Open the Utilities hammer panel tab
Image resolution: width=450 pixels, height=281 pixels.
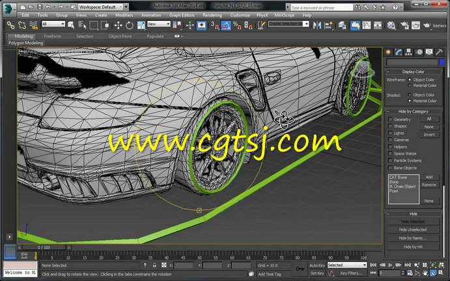coord(439,52)
